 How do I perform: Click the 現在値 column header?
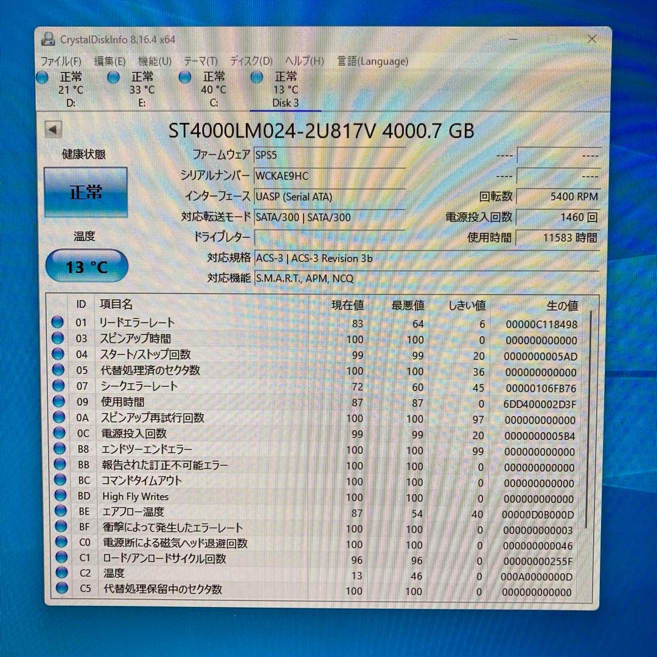coord(347,305)
